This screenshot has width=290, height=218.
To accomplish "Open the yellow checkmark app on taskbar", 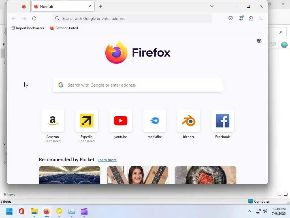I will tap(59, 211).
